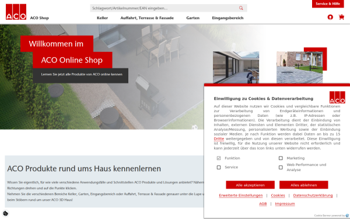Open the user account icon
350x219 pixels.
pos(330,17)
